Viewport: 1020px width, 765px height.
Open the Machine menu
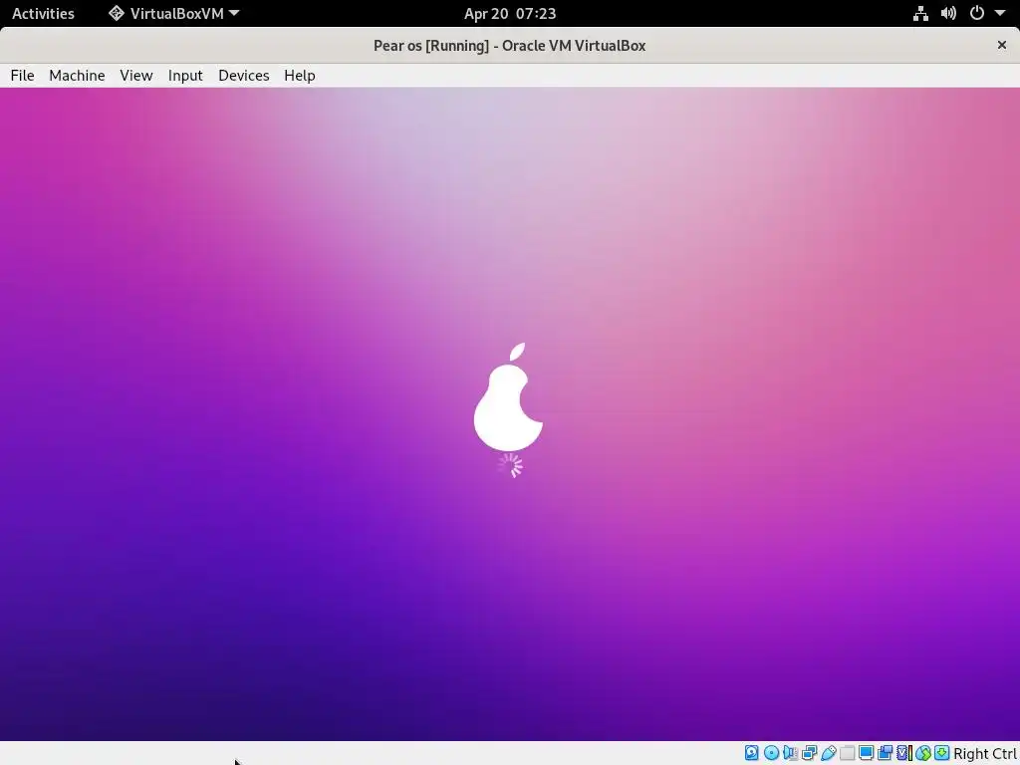tap(77, 76)
